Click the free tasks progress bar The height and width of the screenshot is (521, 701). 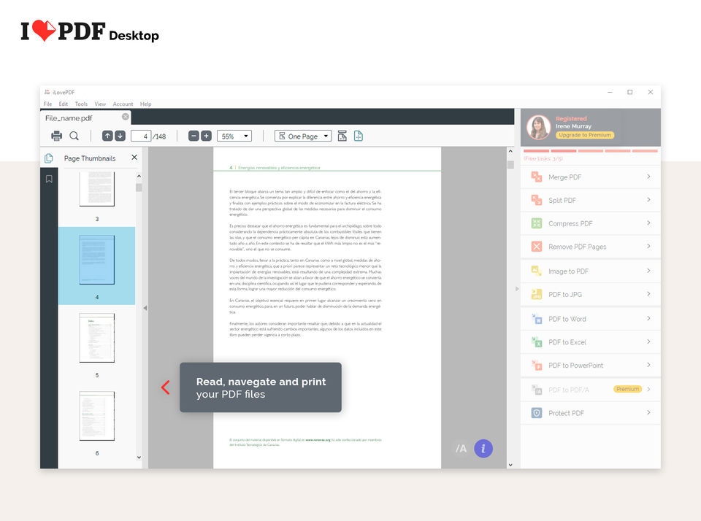coord(591,151)
